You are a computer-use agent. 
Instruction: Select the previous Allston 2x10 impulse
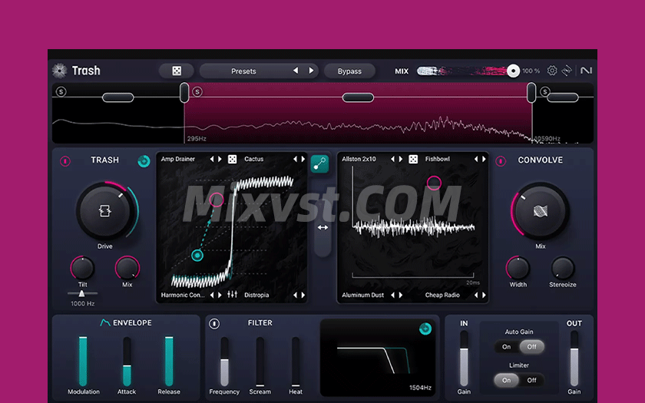[392, 159]
